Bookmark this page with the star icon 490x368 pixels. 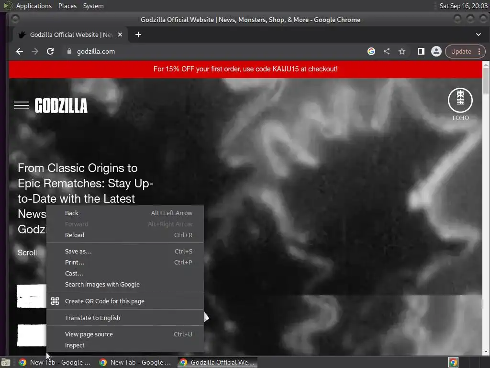point(402,51)
